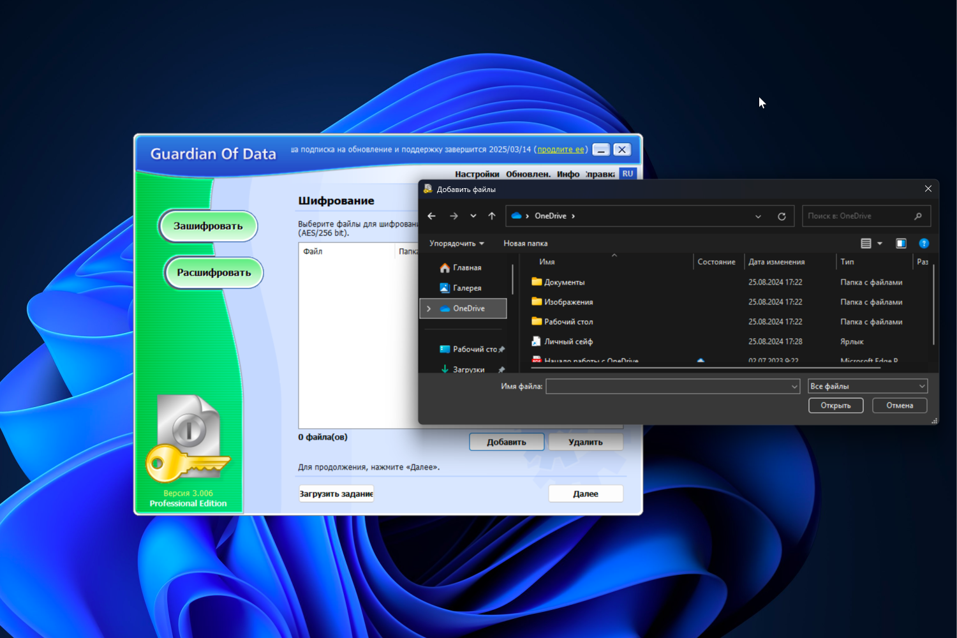957x638 pixels.
Task: Sort by the Тип column header
Action: (x=847, y=262)
